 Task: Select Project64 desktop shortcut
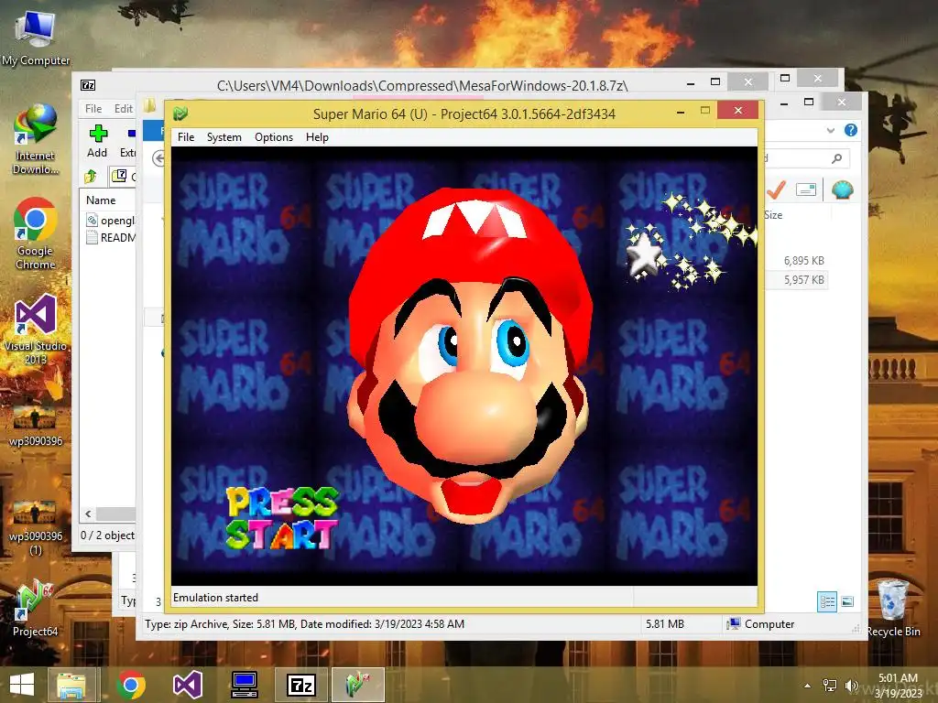pos(36,608)
